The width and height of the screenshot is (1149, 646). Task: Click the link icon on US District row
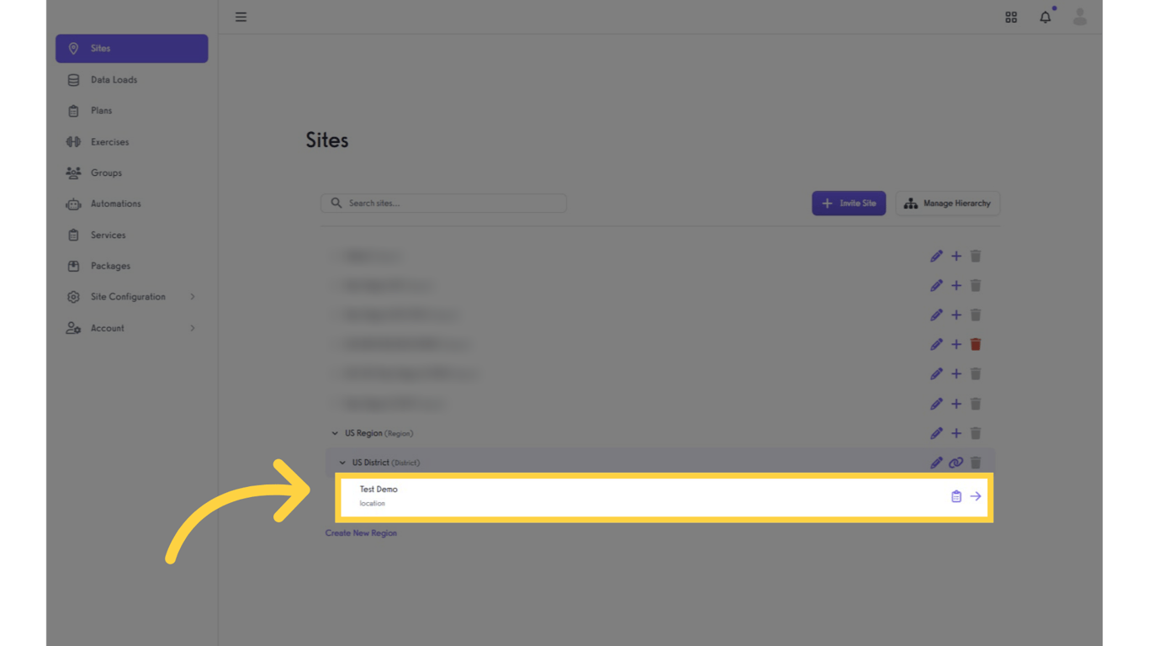point(956,463)
